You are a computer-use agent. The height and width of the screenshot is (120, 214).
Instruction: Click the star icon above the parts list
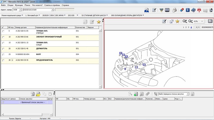tap(98, 22)
